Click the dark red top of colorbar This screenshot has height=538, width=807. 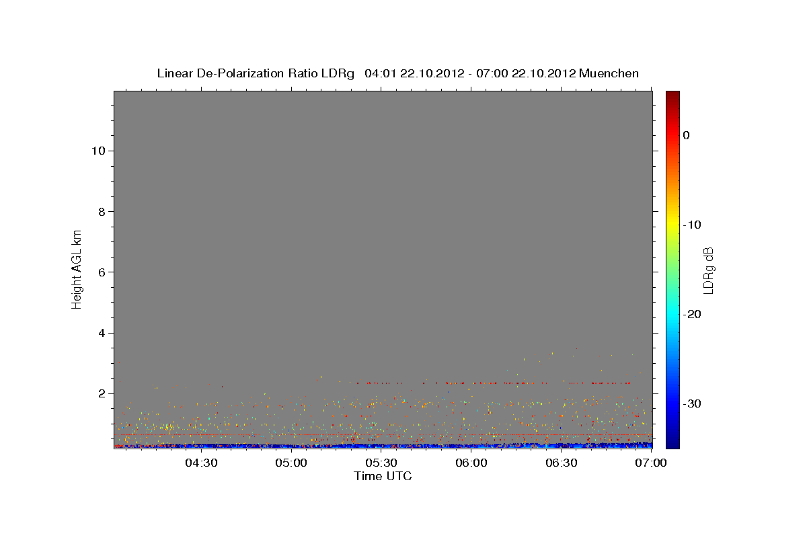(x=672, y=95)
